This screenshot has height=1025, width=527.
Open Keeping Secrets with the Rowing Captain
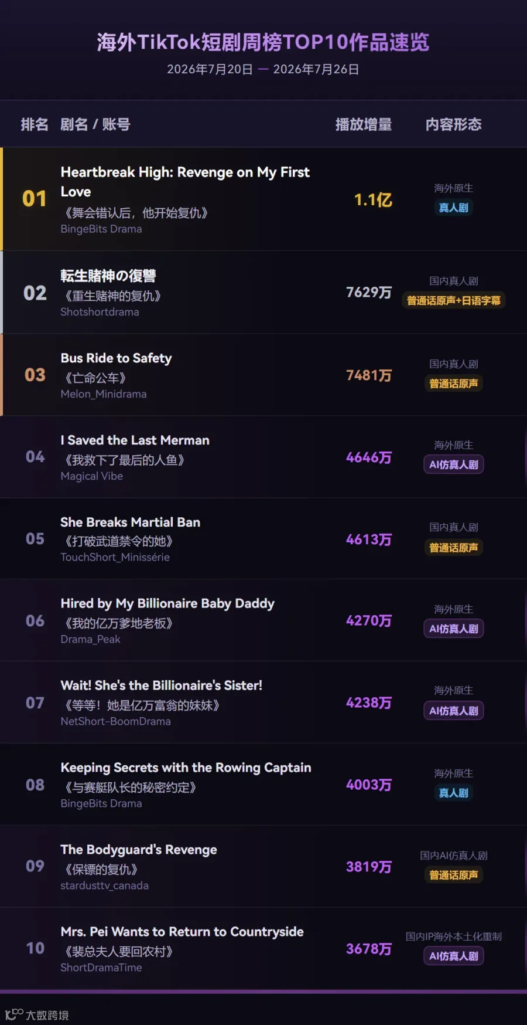tap(186, 768)
